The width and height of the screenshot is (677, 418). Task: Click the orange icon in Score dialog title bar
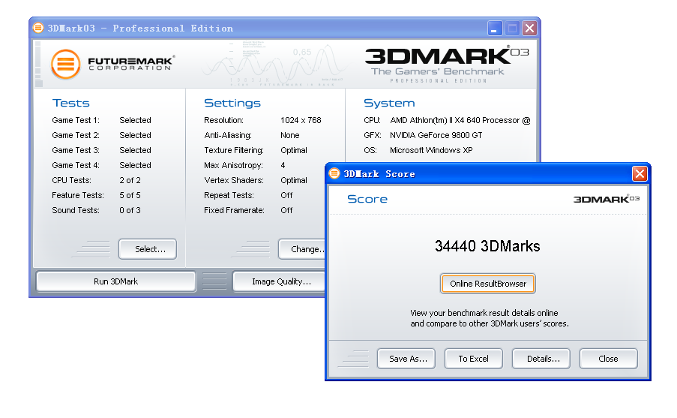334,174
